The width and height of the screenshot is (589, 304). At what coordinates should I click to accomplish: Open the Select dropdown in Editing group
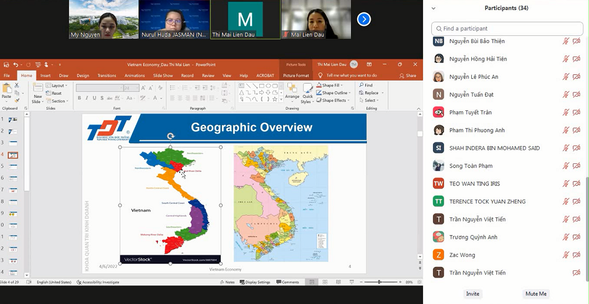click(369, 100)
